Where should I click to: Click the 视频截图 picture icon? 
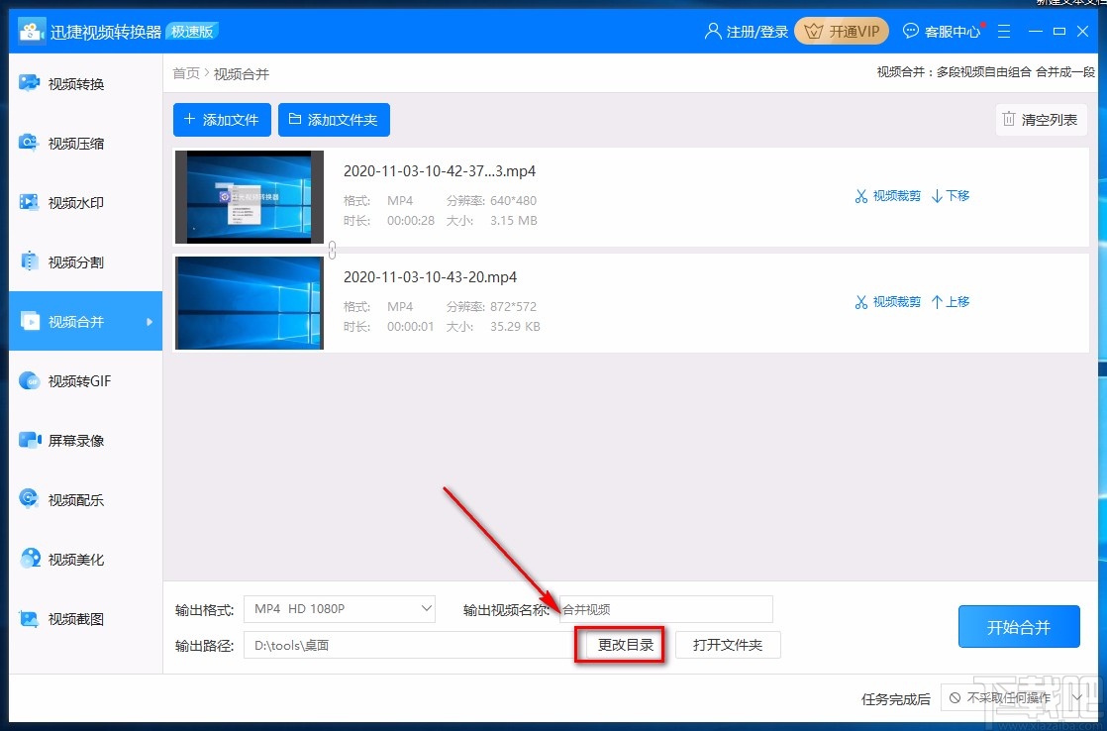pos(29,619)
